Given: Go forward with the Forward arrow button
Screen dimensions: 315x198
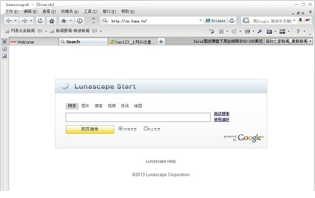Looking at the screenshot, I should (x=24, y=21).
